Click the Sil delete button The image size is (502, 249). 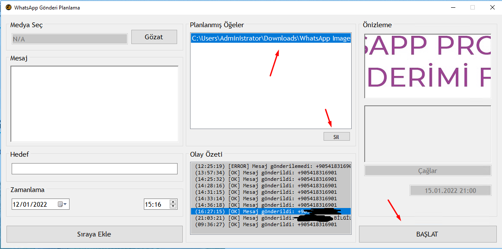click(x=337, y=136)
